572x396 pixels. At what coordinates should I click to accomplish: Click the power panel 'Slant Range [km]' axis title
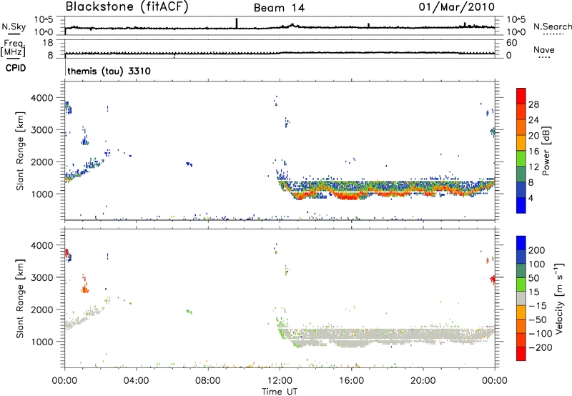tap(20, 151)
